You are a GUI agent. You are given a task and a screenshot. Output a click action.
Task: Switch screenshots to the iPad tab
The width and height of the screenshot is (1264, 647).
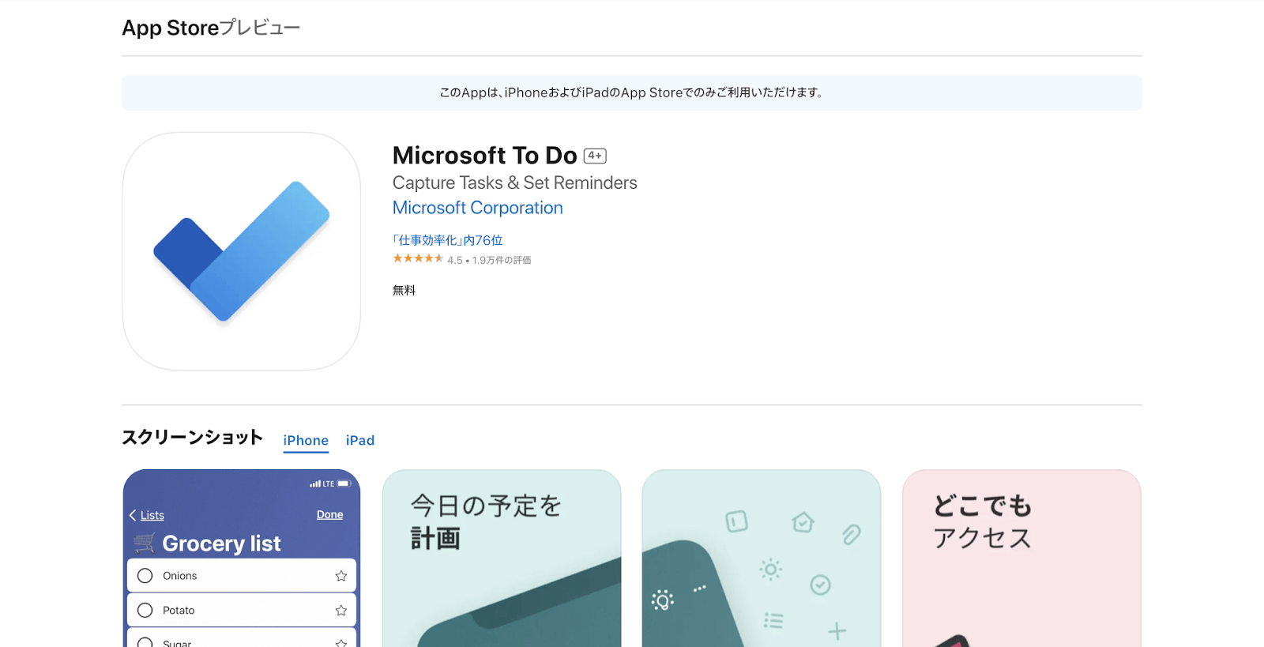coord(360,441)
